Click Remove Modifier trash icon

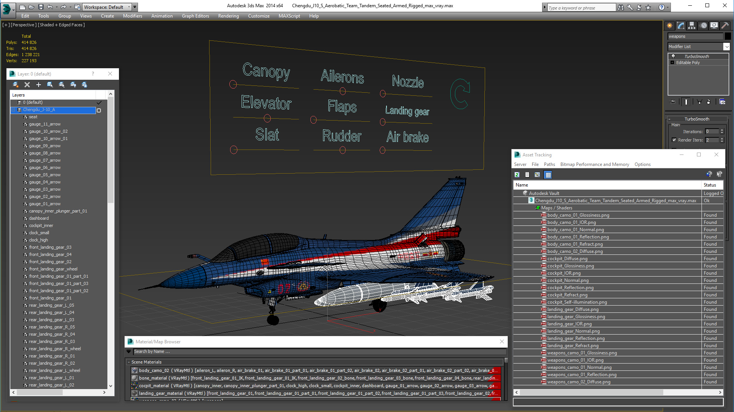point(709,102)
